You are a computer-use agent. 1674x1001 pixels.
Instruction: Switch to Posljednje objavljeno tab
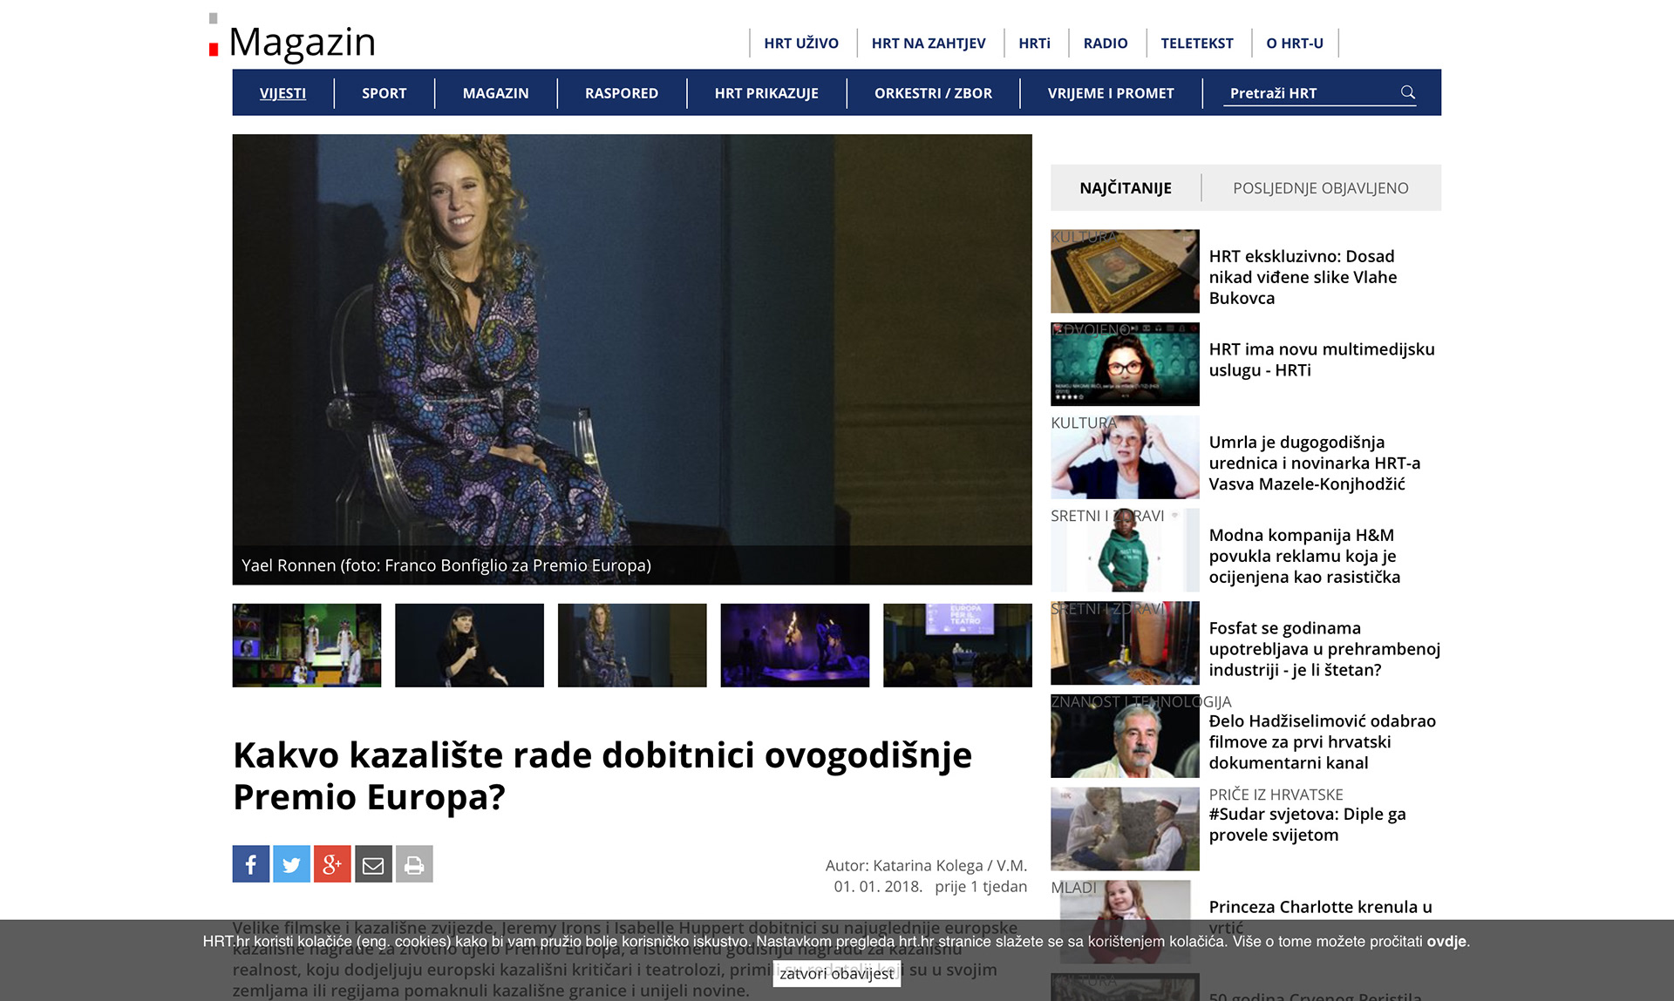point(1320,188)
